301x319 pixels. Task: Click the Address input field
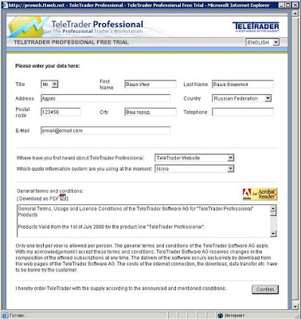click(105, 98)
